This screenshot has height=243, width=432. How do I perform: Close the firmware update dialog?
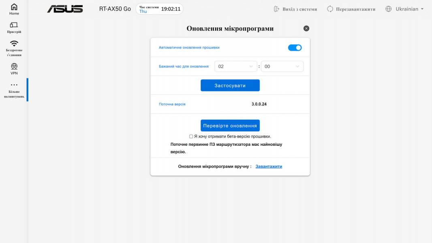coord(306,28)
